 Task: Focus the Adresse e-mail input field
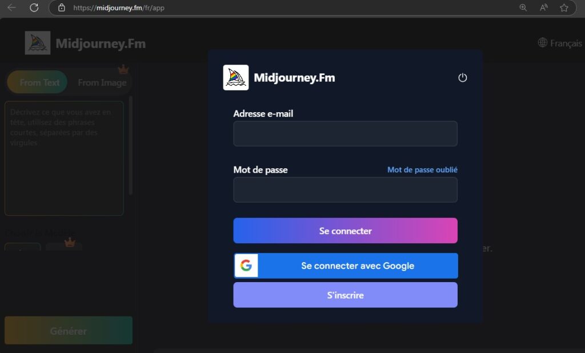pyautogui.click(x=346, y=133)
